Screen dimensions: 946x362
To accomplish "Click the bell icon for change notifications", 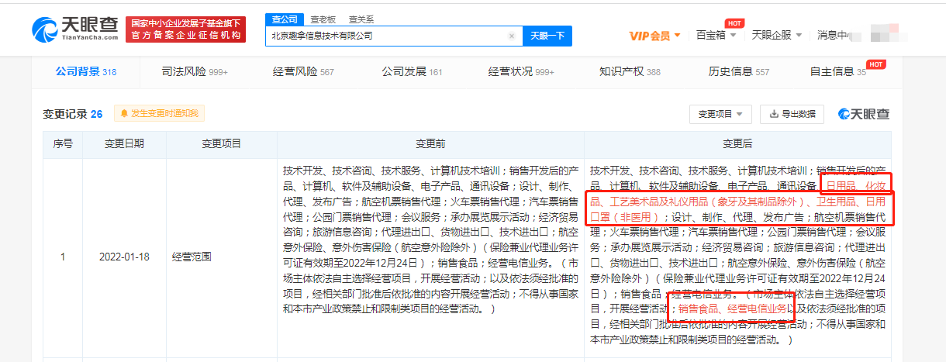I will (x=125, y=114).
